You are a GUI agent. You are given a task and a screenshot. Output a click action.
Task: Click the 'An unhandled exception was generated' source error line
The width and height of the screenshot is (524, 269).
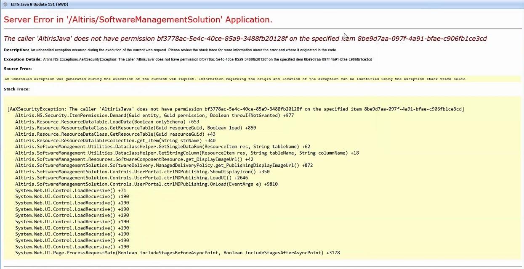point(236,79)
